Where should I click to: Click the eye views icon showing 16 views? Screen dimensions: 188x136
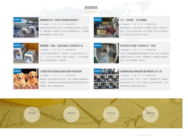[132, 76]
